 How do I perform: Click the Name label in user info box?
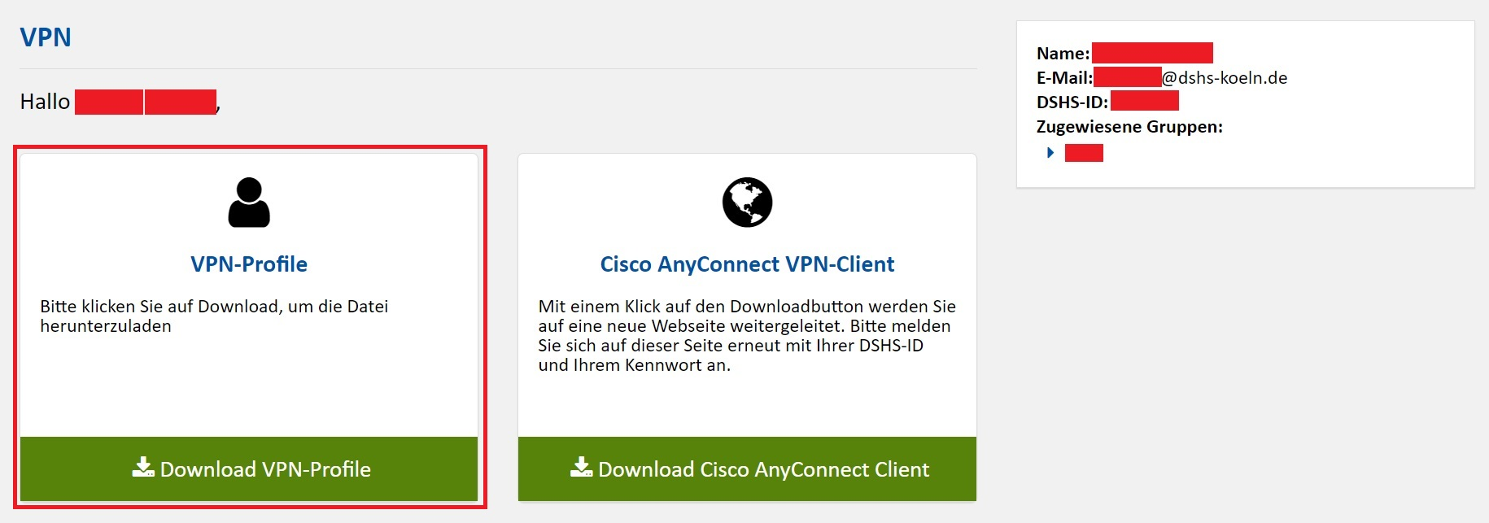click(1063, 54)
